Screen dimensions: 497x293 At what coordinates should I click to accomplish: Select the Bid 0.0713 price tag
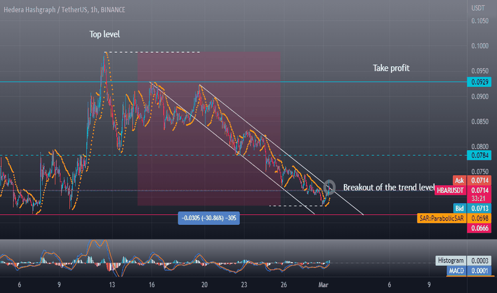(472, 208)
